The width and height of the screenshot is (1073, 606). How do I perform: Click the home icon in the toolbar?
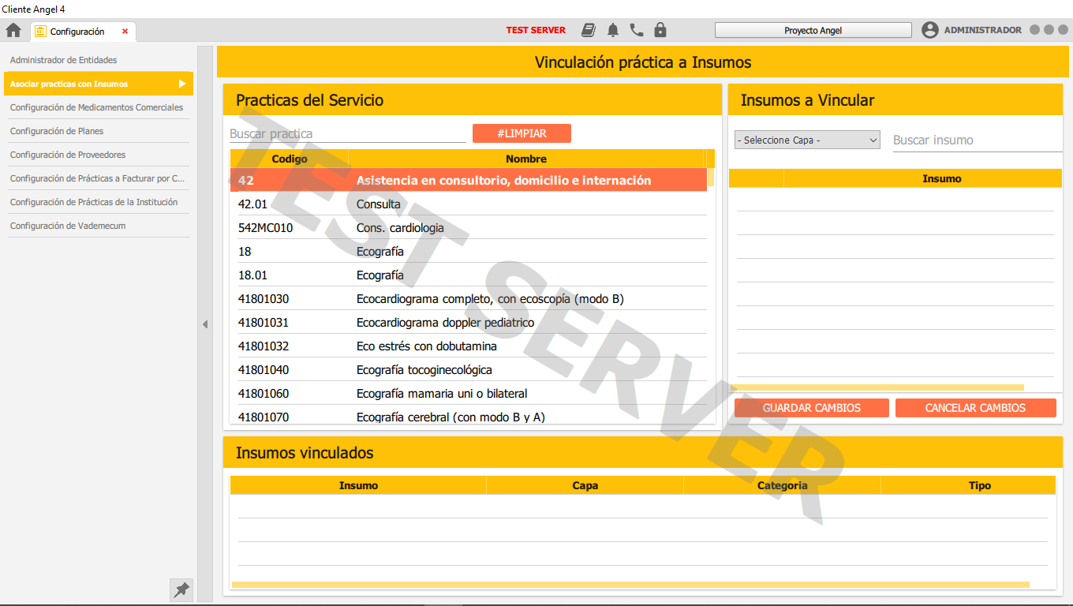[x=13, y=30]
